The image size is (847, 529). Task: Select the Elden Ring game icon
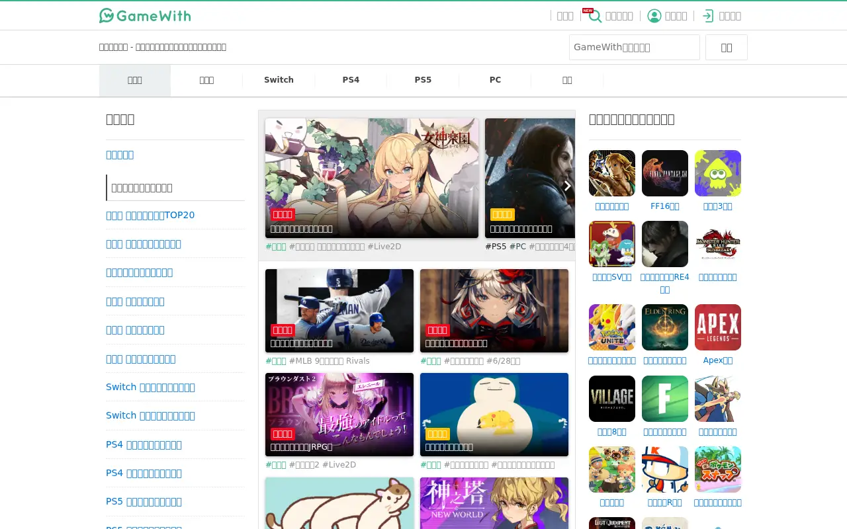[665, 327]
